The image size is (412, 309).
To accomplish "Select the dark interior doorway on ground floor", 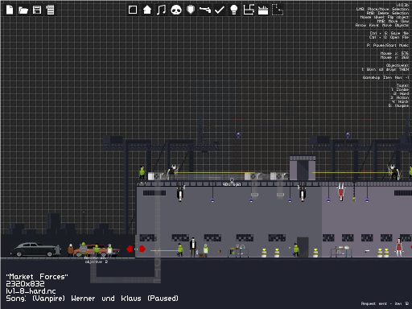I will coord(303,247).
